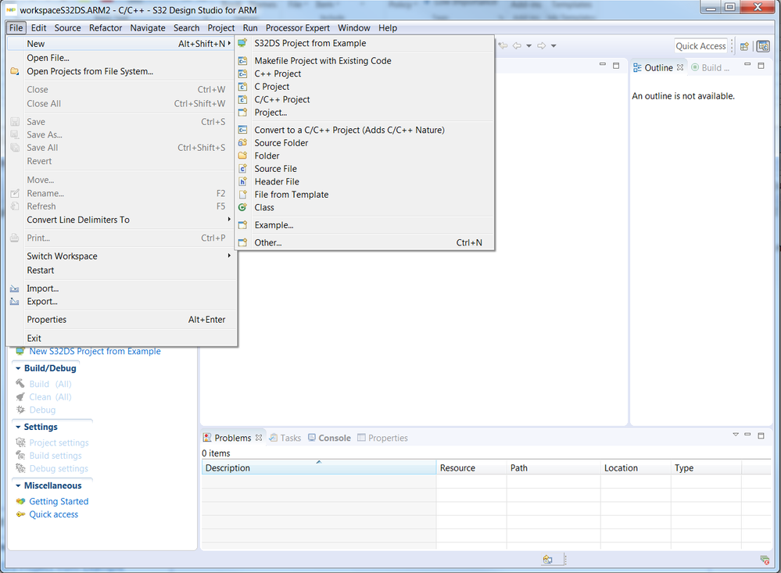Close the Outline view tab
Image resolution: width=781 pixels, height=573 pixels.
tap(680, 67)
